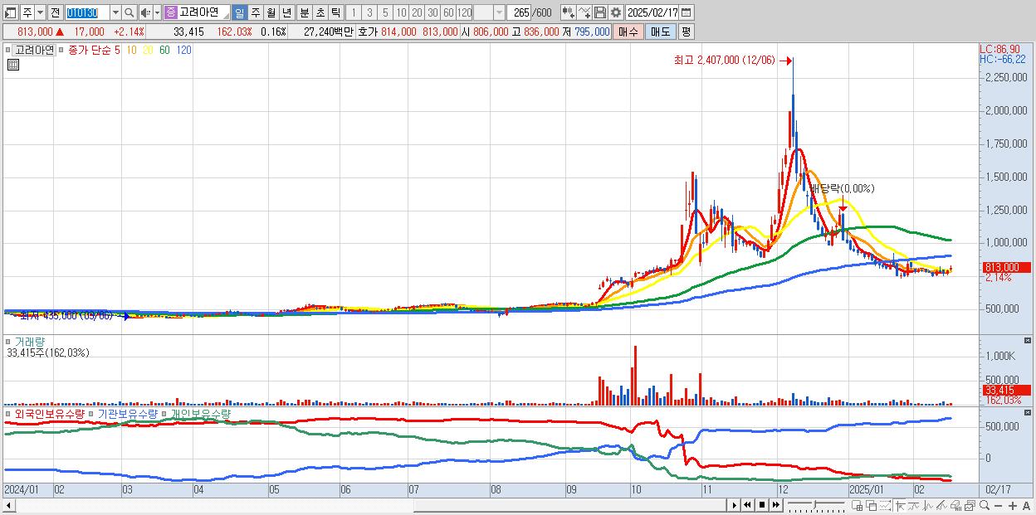Click the dotted selection chart icon

tap(885, 506)
